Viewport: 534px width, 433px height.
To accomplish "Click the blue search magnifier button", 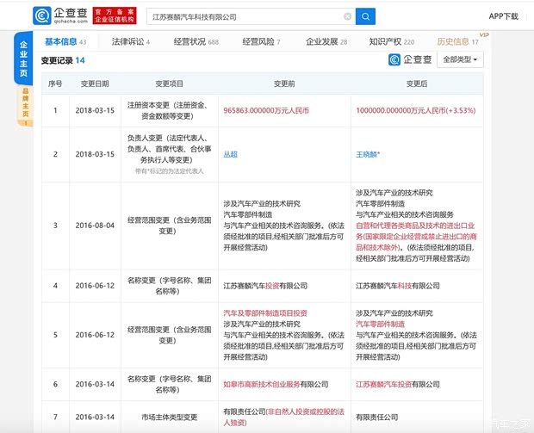I will [x=365, y=16].
